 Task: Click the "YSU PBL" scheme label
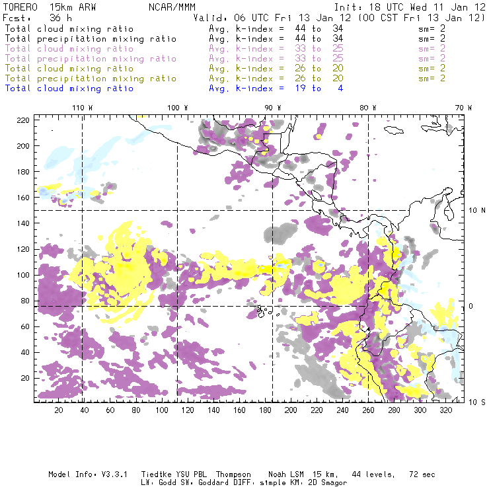(x=191, y=474)
